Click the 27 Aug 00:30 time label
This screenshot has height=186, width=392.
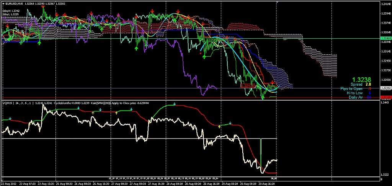pyautogui.click(x=119, y=183)
